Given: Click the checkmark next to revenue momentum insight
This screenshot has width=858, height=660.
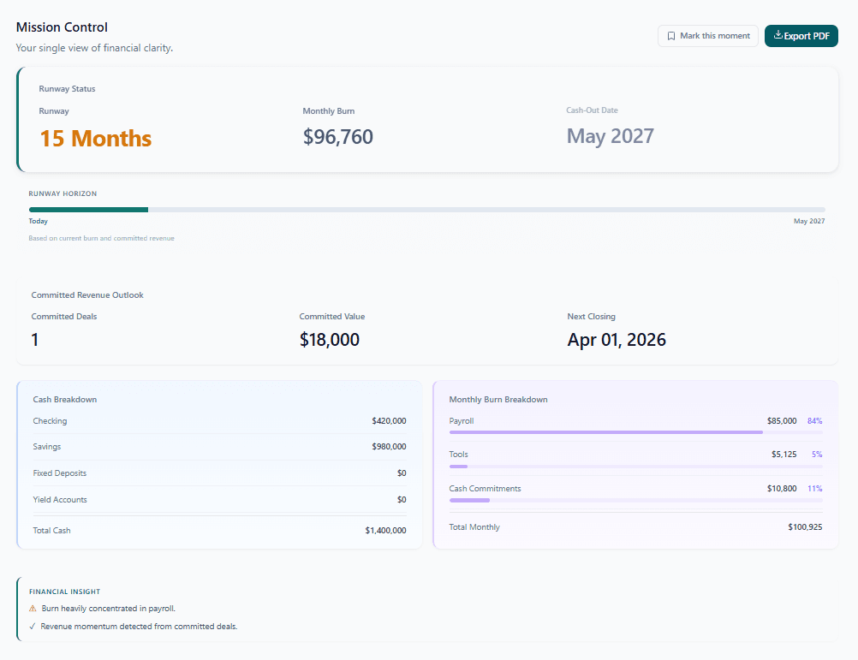Looking at the screenshot, I should click(x=33, y=626).
